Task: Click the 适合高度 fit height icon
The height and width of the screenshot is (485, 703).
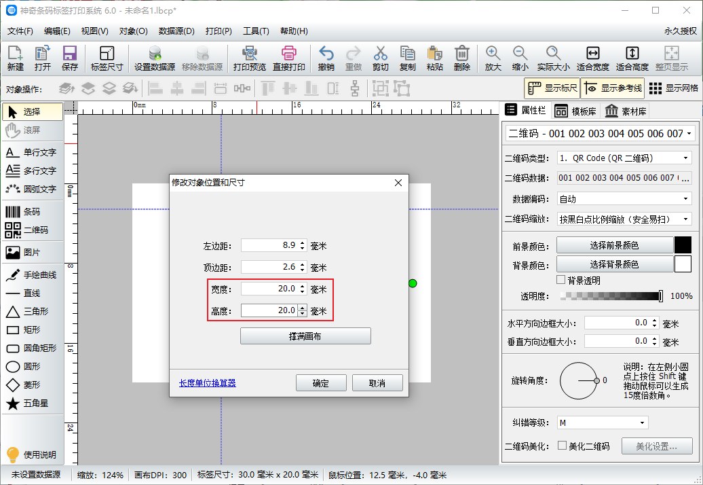Action: click(x=632, y=58)
